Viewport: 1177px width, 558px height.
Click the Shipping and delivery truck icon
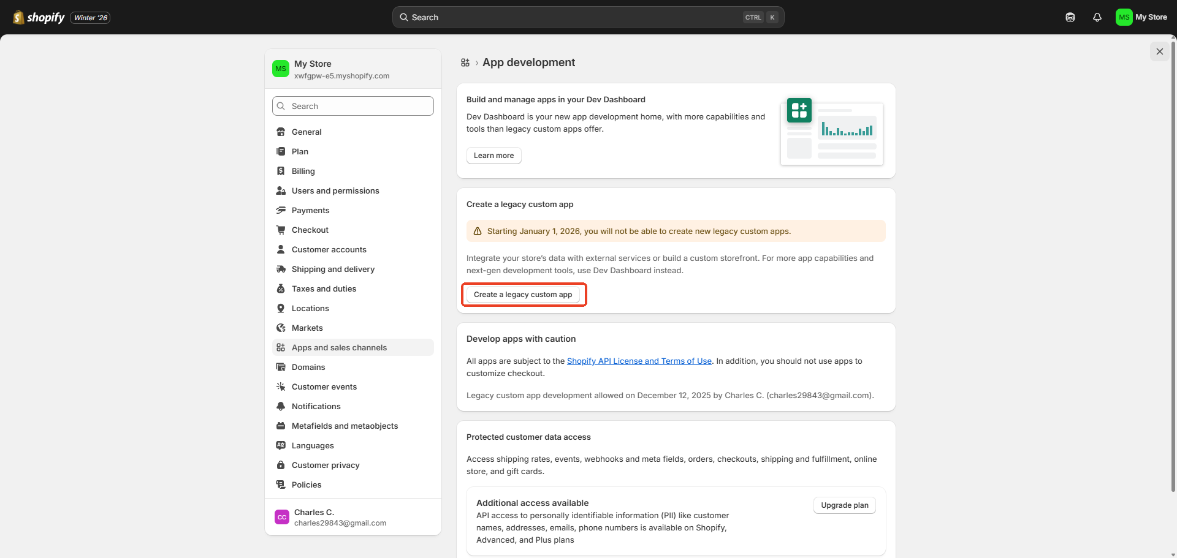click(281, 269)
